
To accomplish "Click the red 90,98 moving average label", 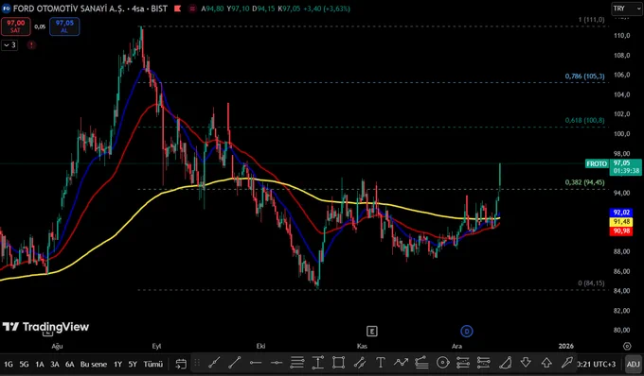I will [x=621, y=231].
